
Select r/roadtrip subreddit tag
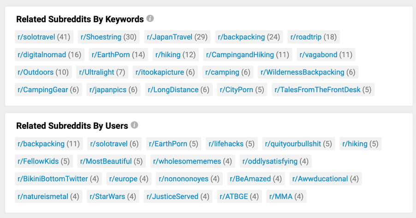pos(306,37)
